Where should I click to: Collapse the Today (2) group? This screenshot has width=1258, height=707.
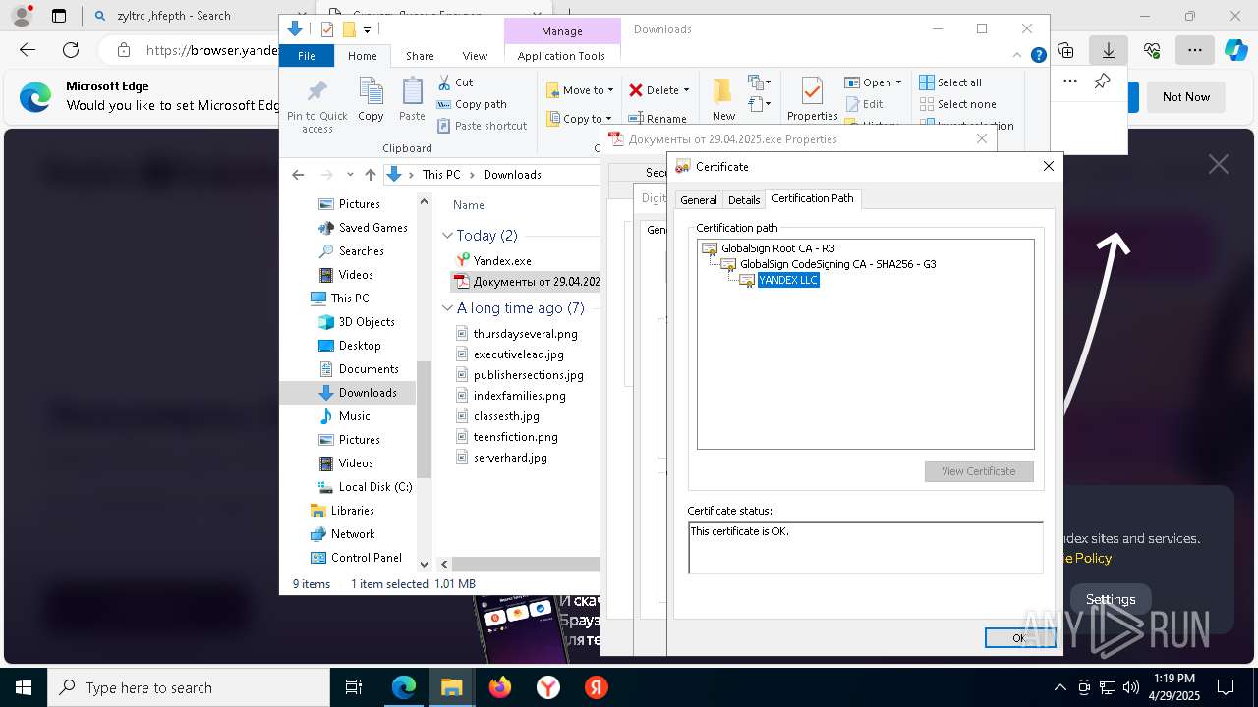pyautogui.click(x=447, y=236)
